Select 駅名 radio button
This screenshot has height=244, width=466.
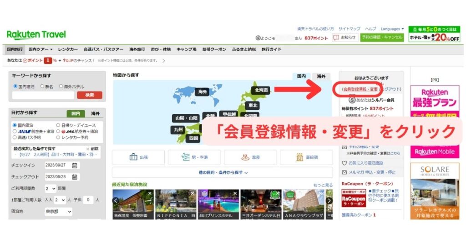tap(42, 87)
